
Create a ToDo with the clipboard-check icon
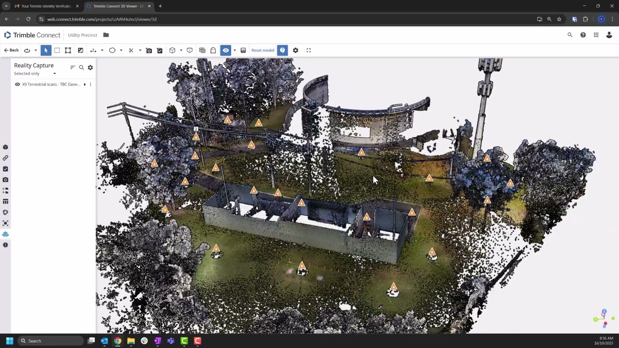click(x=160, y=50)
